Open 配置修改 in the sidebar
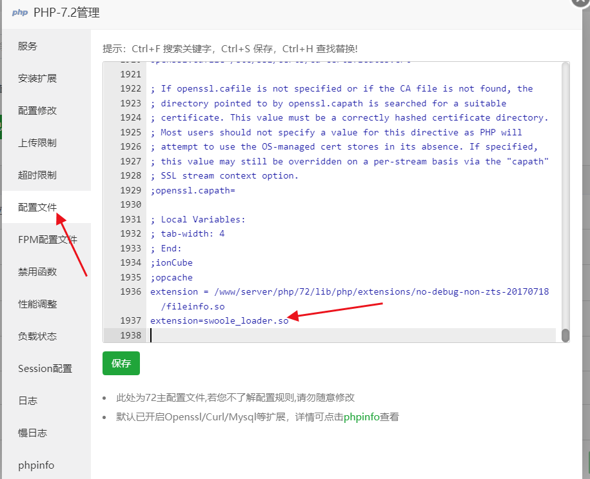Viewport: 590px width, 479px height. pos(37,111)
